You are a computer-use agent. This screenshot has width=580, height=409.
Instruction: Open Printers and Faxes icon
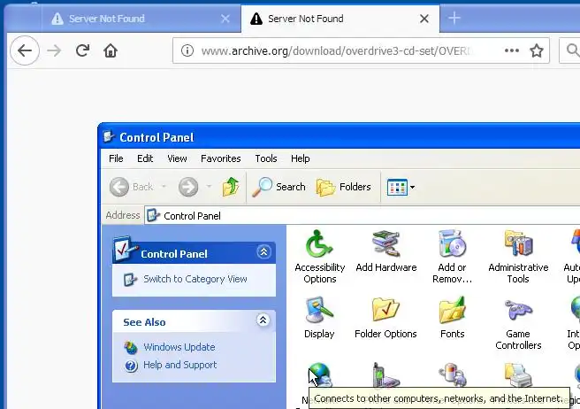tap(518, 375)
